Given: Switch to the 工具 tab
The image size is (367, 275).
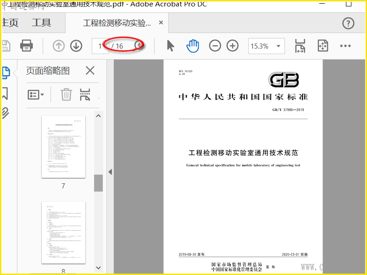Looking at the screenshot, I should 41,22.
